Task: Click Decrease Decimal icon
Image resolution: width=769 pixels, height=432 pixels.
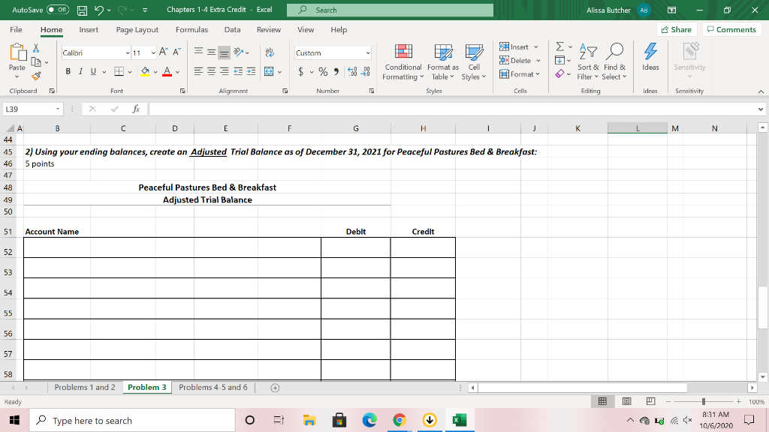Action: click(366, 71)
